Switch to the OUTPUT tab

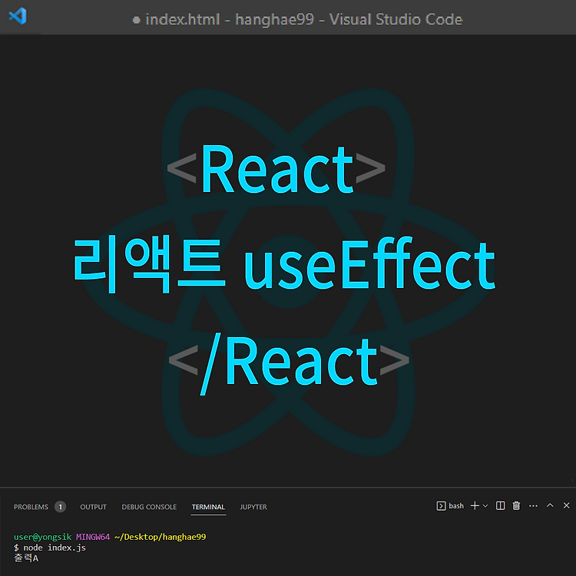coord(93,507)
